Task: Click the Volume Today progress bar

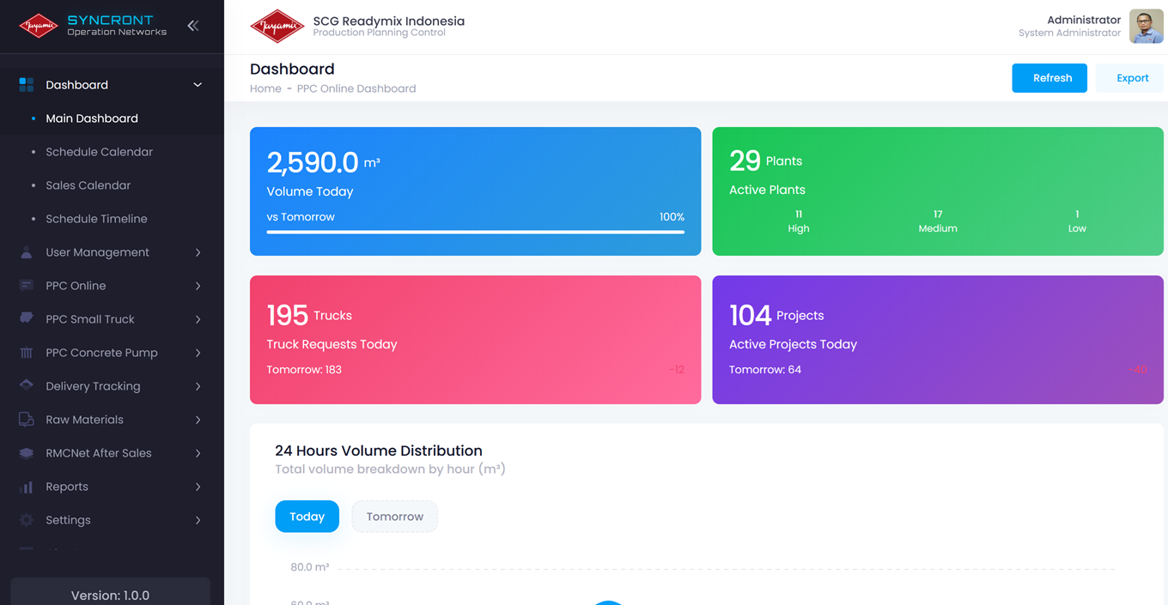Action: coord(475,232)
